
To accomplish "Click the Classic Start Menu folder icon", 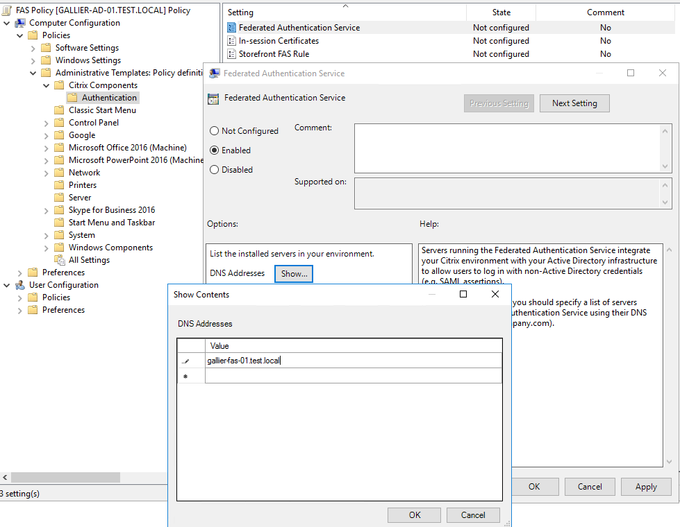I will coord(60,110).
